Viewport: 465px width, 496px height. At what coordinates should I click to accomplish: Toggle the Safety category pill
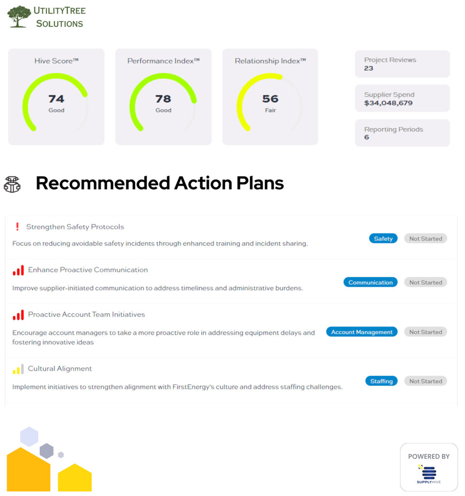click(383, 238)
